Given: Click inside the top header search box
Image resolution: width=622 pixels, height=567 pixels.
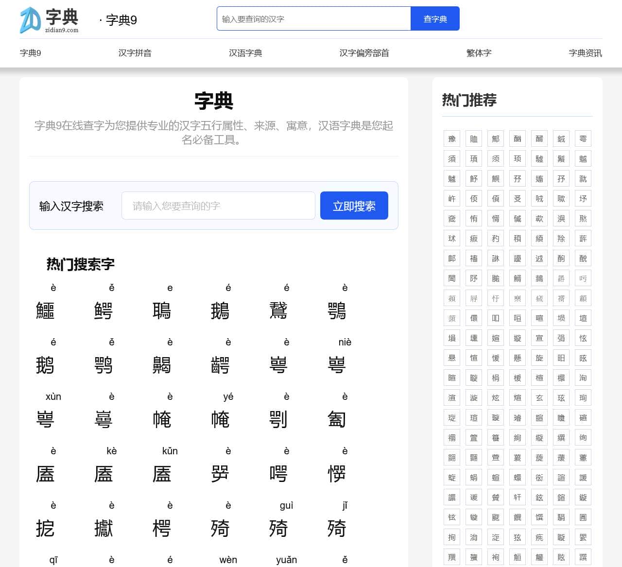Looking at the screenshot, I should pos(313,18).
